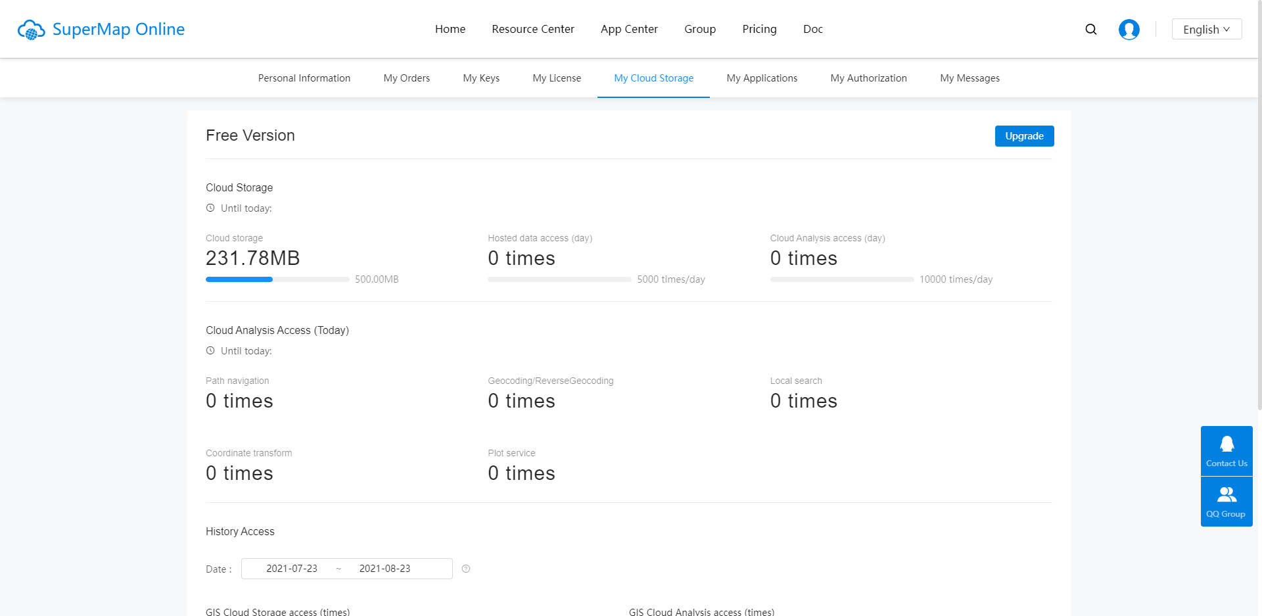Open the user profile avatar

tap(1129, 30)
